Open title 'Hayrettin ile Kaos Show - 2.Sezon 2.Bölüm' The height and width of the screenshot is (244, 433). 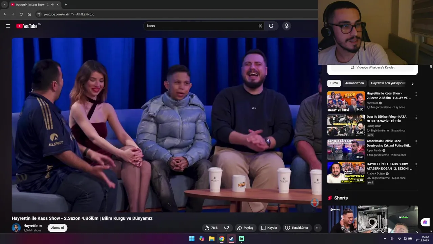click(389, 96)
